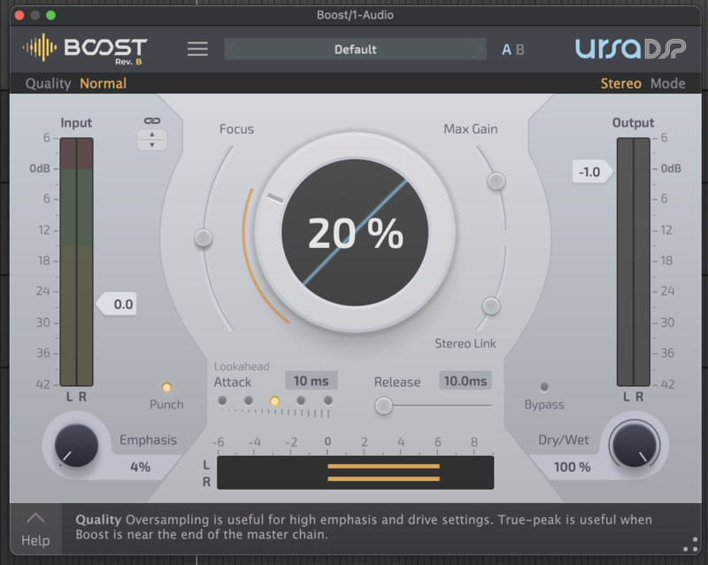
Task: Select second Lookahead attack dot
Action: [x=249, y=400]
